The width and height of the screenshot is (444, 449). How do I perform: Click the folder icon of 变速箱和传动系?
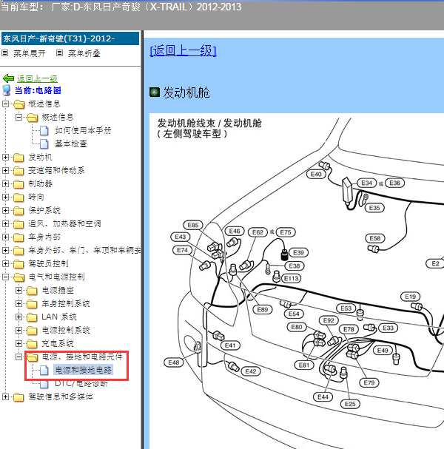click(18, 171)
